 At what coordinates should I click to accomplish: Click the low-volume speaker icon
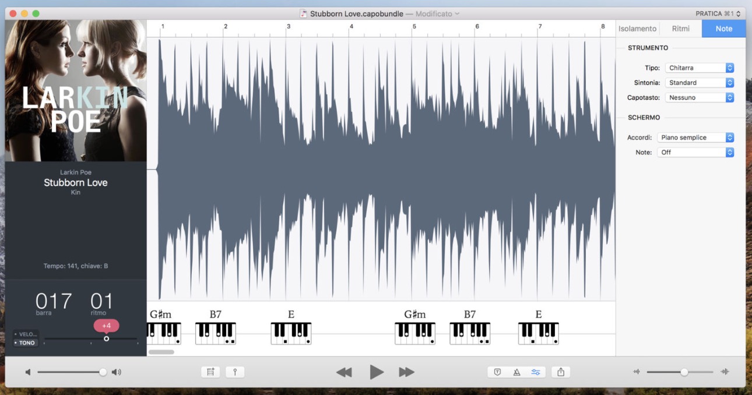pos(28,372)
